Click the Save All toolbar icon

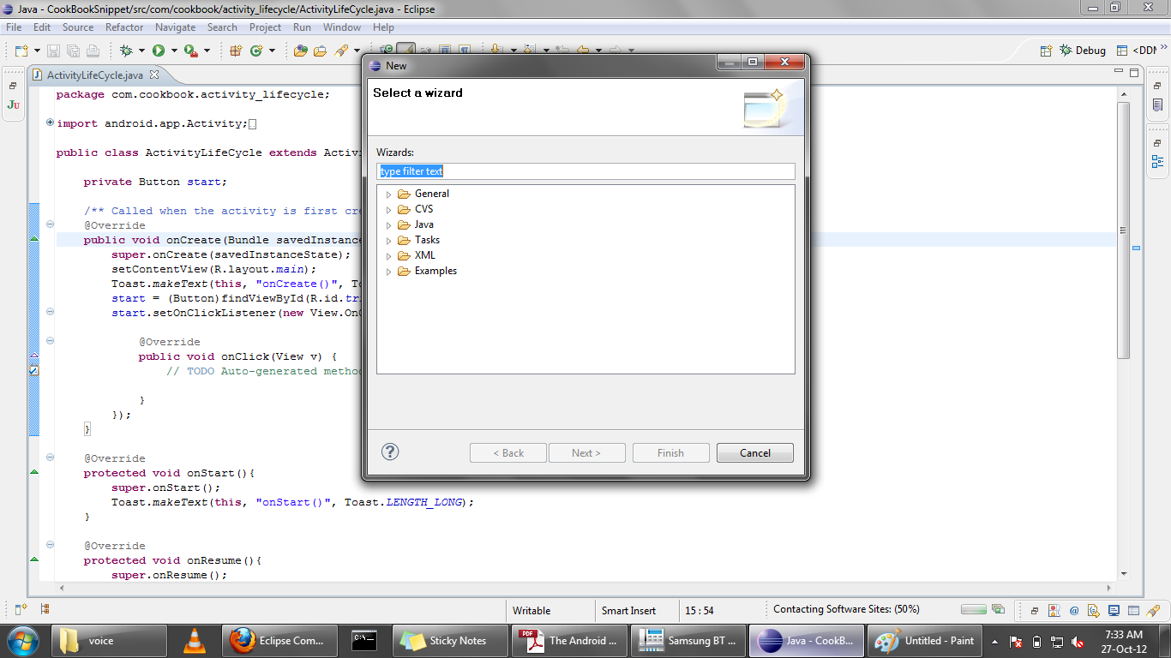(73, 51)
